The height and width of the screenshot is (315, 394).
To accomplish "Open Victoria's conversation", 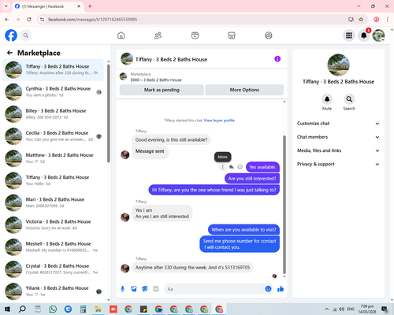I will pos(53,224).
